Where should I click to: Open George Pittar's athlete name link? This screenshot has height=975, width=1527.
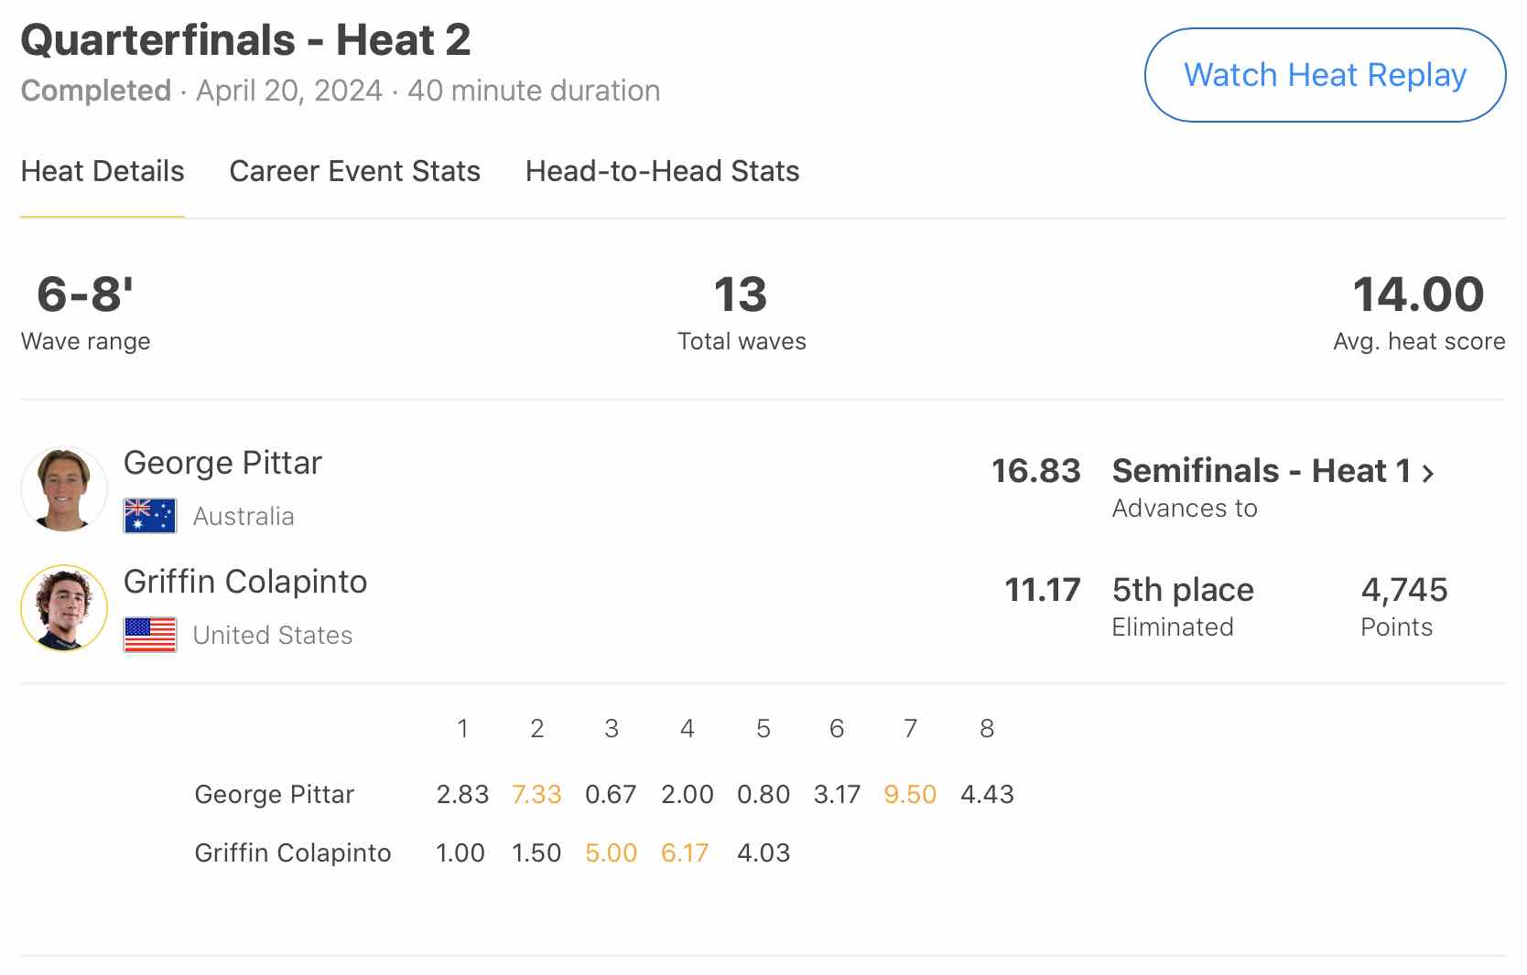(222, 463)
